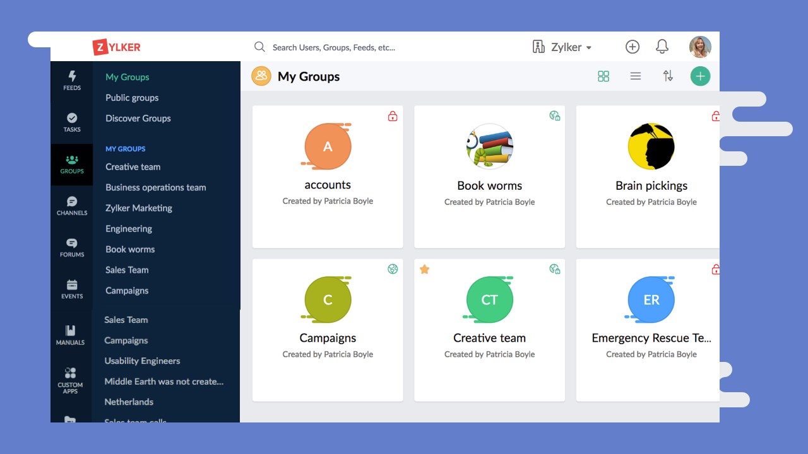Click the MY GROUPS section heading
The width and height of the screenshot is (808, 454).
[126, 149]
